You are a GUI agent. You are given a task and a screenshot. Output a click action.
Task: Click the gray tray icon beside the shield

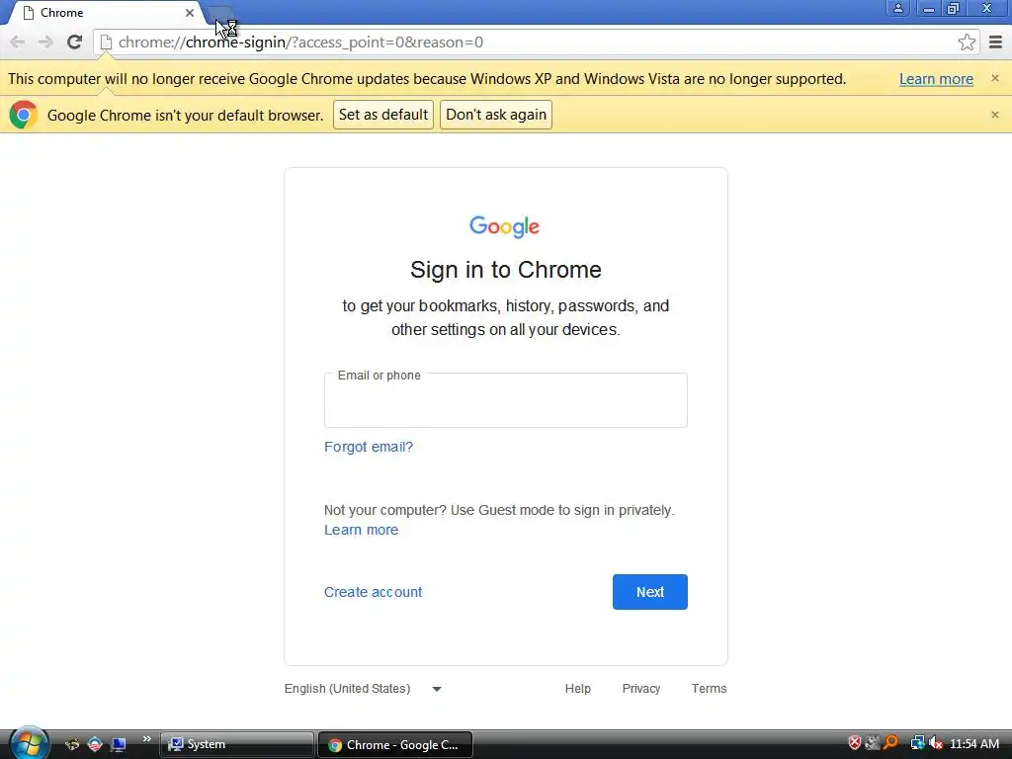coord(873,743)
